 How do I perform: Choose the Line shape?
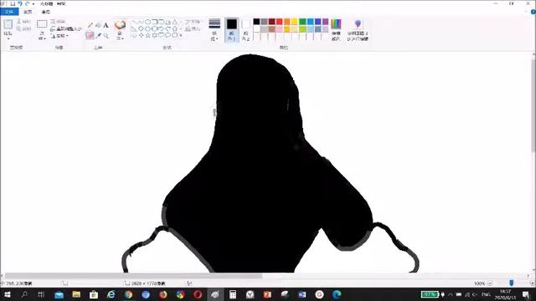[x=134, y=22]
